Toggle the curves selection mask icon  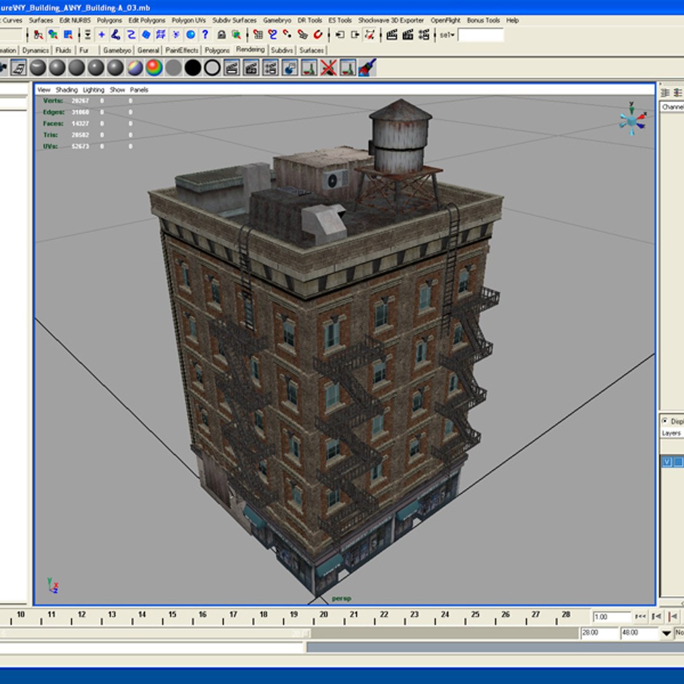[131, 34]
